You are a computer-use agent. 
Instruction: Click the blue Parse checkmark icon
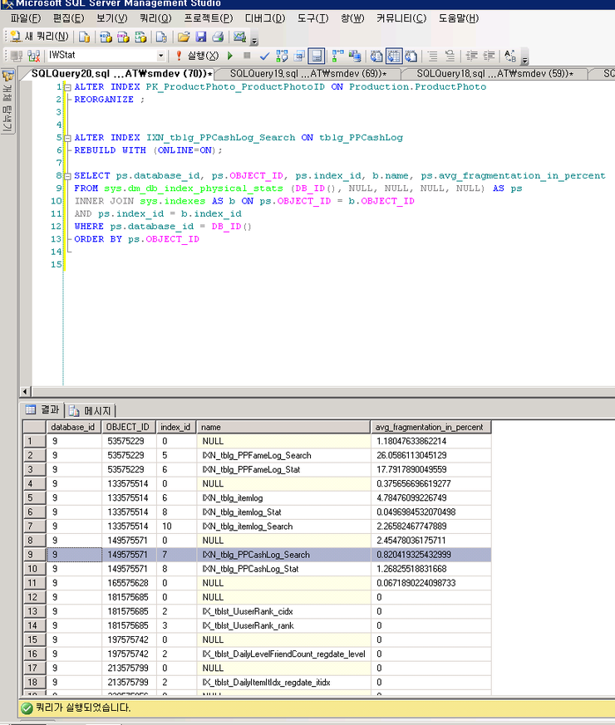264,56
